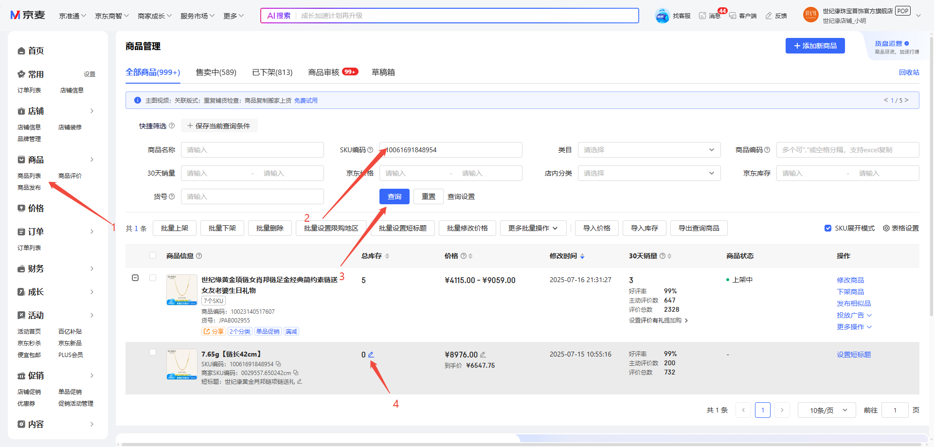Tick the select-all checkbox in table header
This screenshot has width=934, height=447.
tap(153, 255)
